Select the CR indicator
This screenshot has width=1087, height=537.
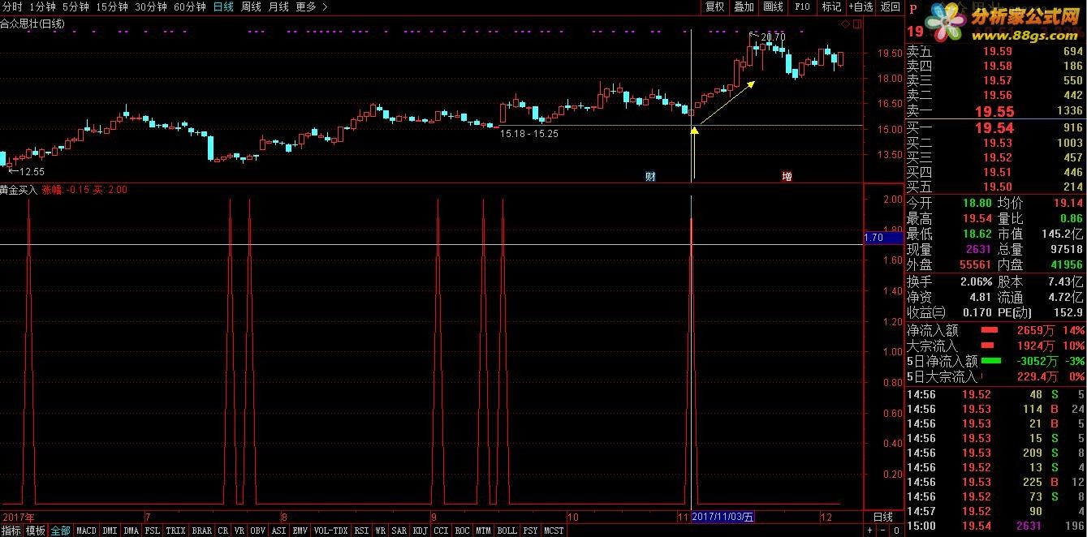(x=222, y=531)
